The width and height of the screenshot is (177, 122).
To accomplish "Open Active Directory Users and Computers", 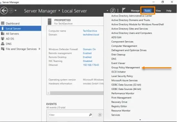I will point(132,33).
